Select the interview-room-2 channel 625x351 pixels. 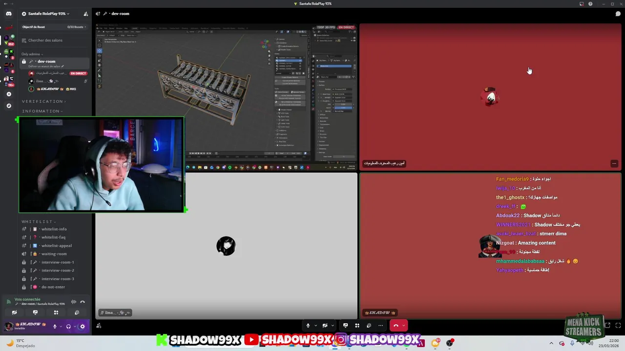[x=54, y=271]
